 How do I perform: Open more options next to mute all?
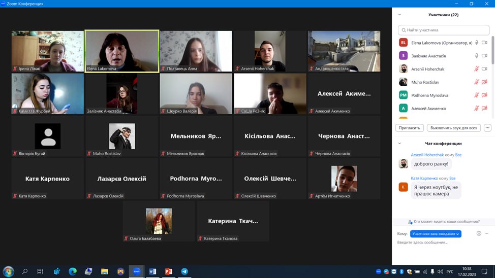pos(487,128)
